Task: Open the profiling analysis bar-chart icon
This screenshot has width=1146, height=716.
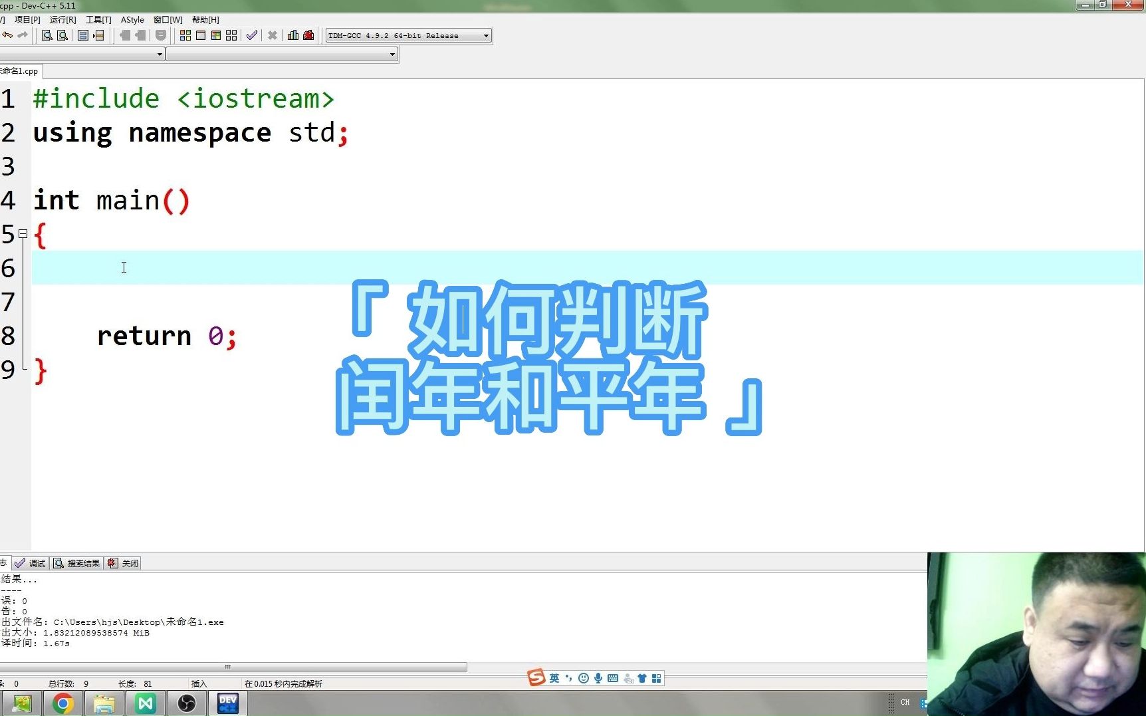Action: 293,35
